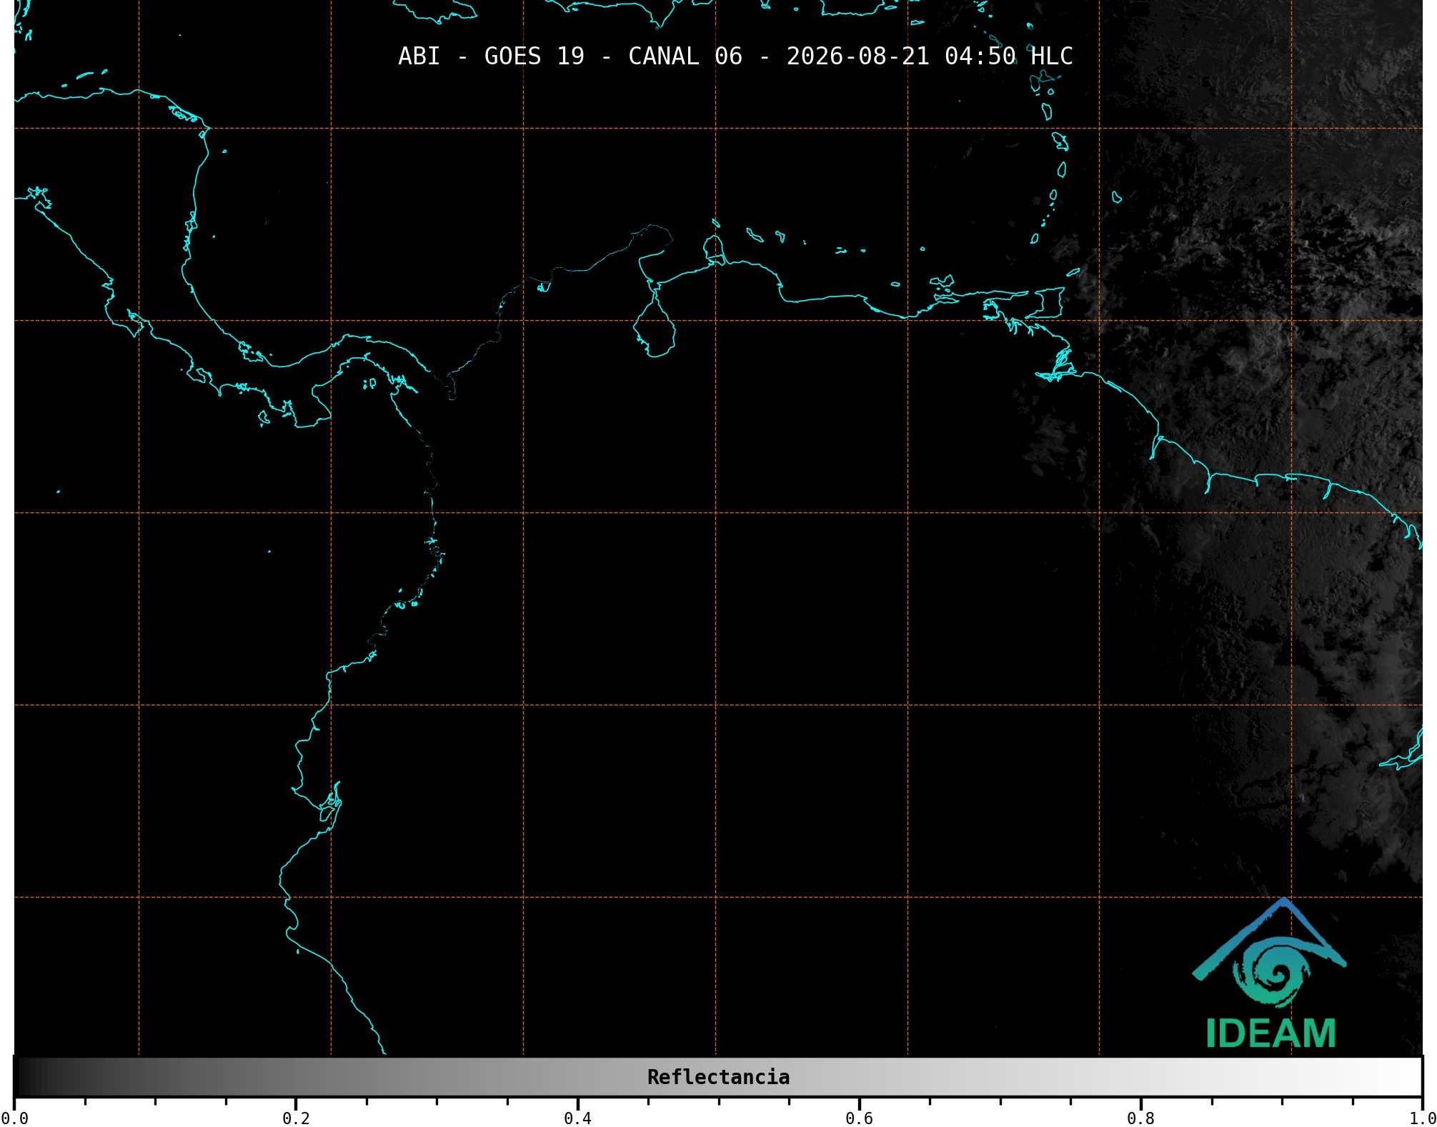Click the 0.6 colorbar tick label

[x=859, y=1118]
